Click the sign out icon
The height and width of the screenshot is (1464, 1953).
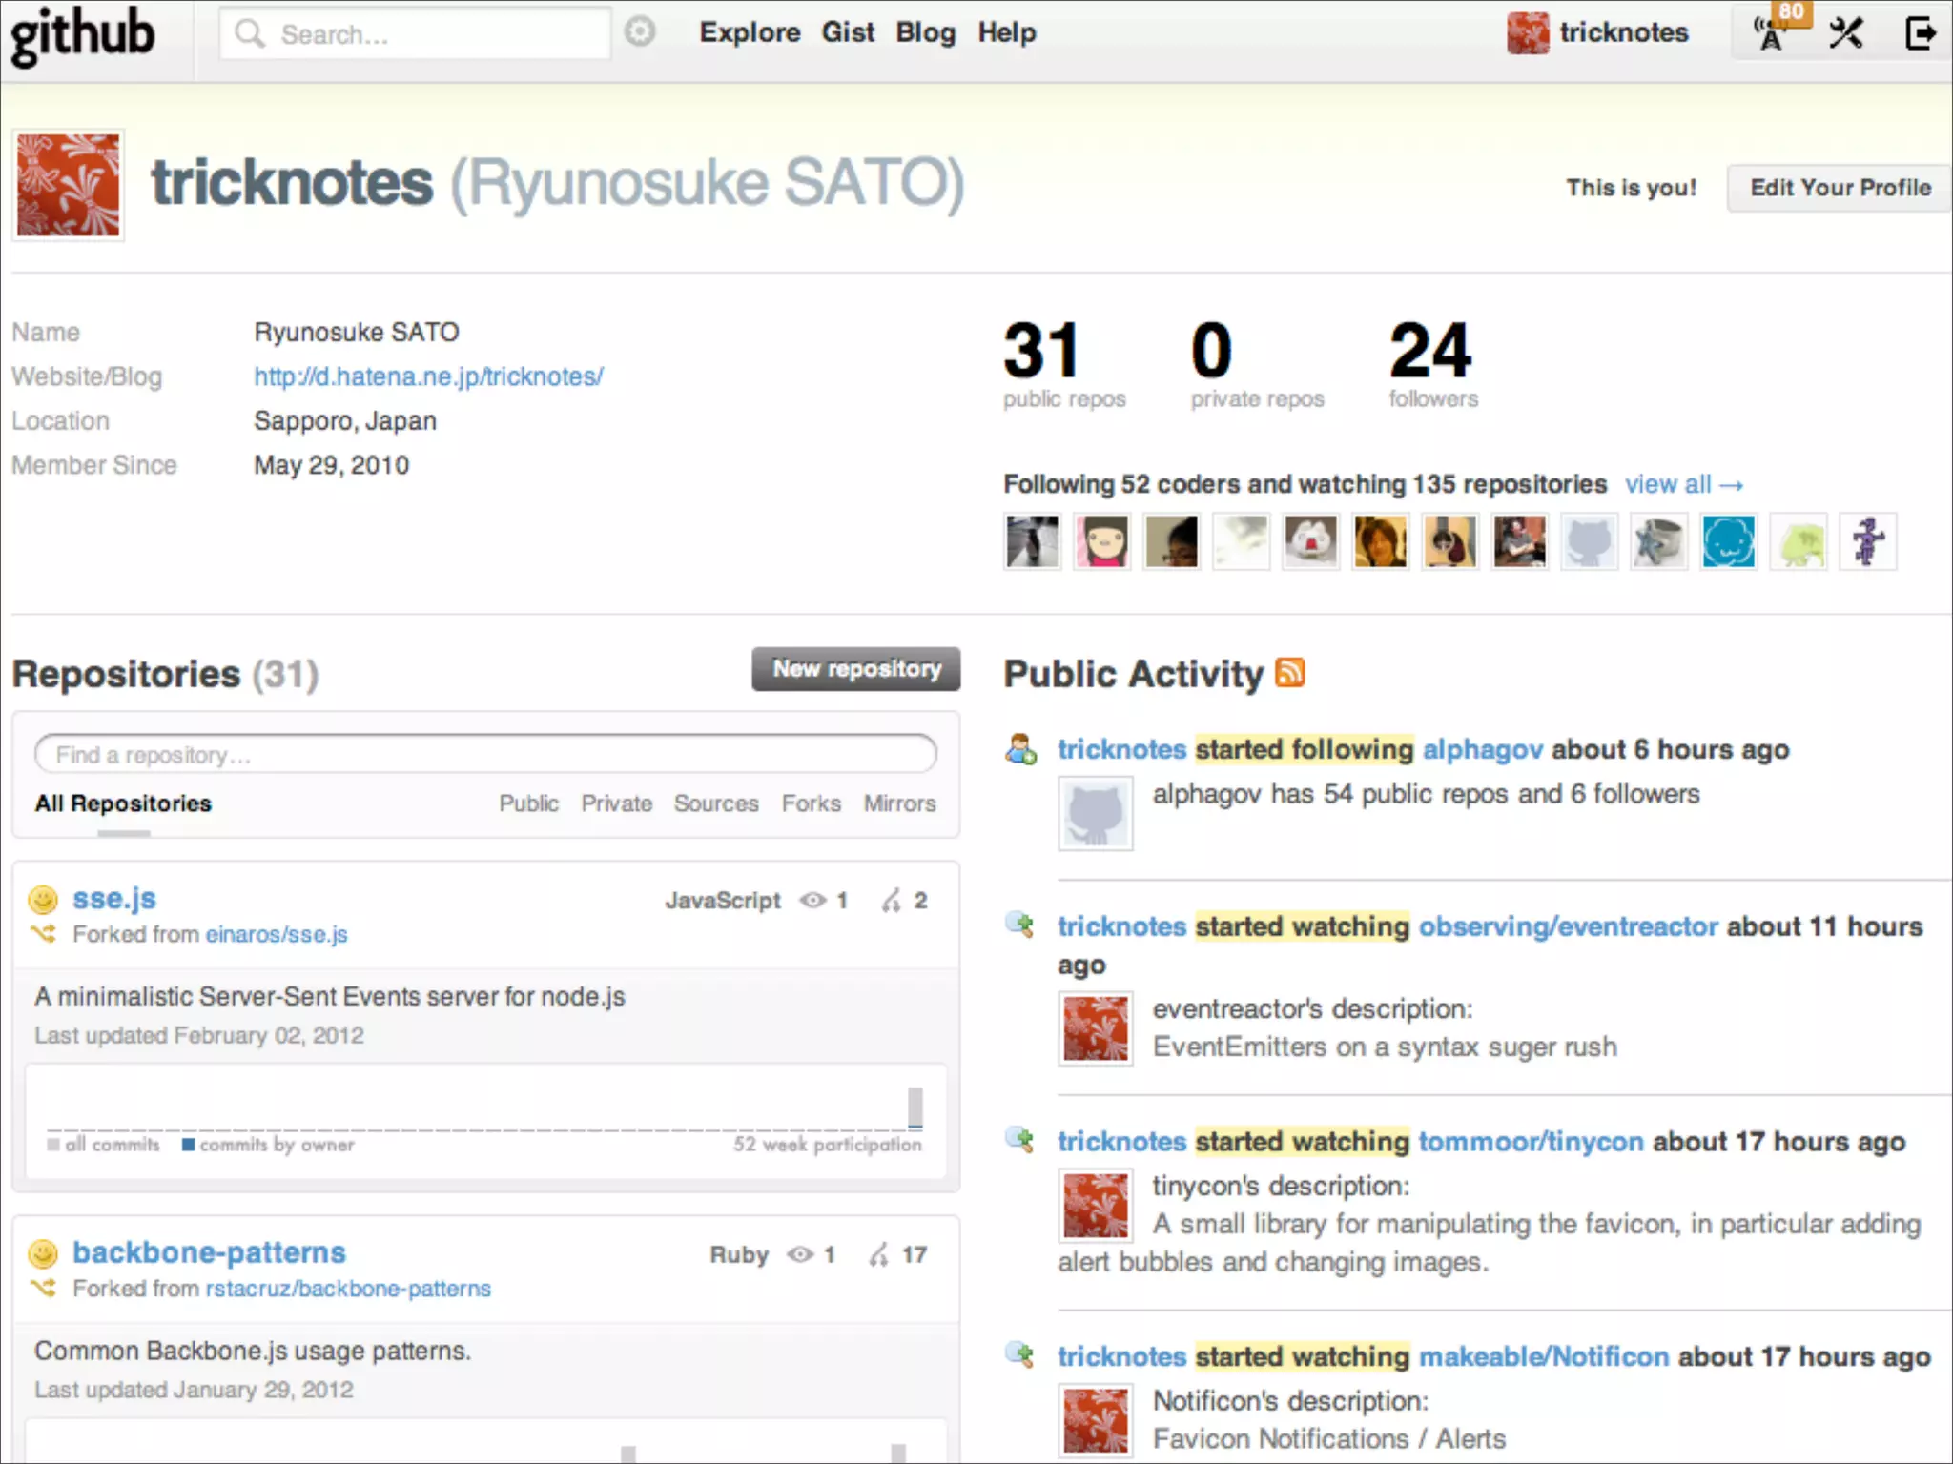tap(1919, 33)
